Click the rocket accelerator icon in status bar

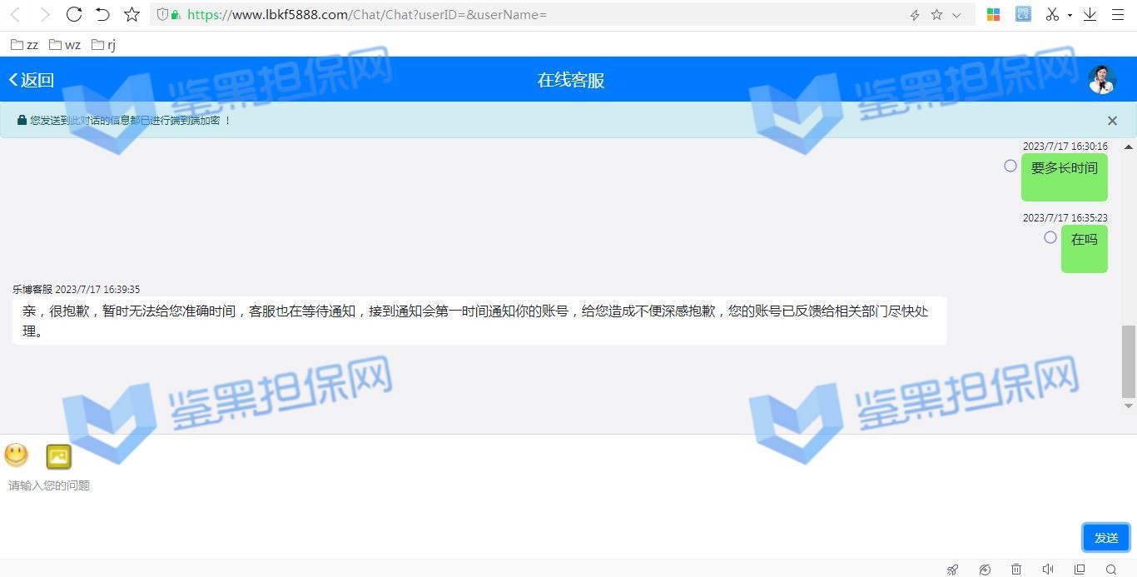click(x=953, y=570)
